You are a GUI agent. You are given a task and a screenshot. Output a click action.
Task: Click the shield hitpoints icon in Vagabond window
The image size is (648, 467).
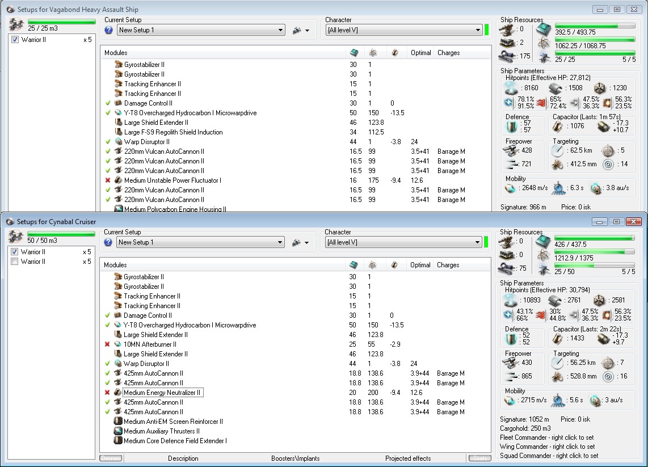pos(511,88)
